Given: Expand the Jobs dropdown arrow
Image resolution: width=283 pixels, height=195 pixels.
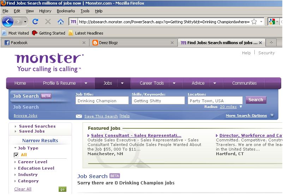Looking at the screenshot, I should [122, 83].
